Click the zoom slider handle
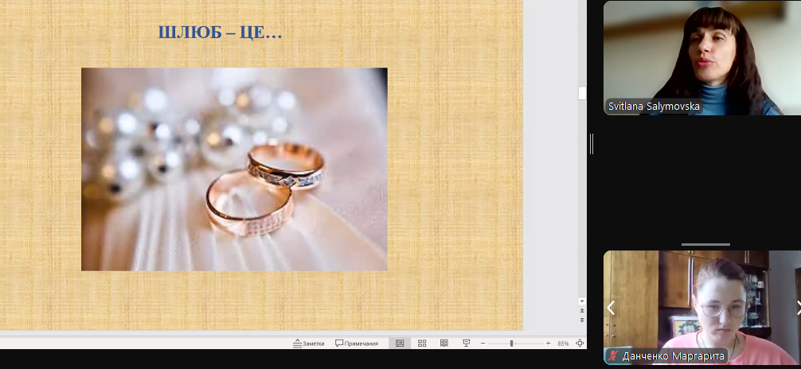The height and width of the screenshot is (369, 801). pos(511,344)
